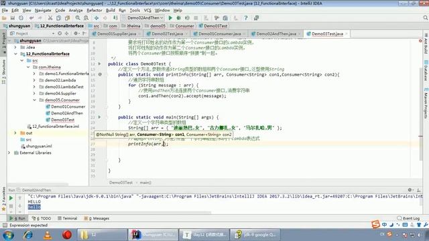The width and height of the screenshot is (429, 241).
Task: Select Demo01Consumer in the project tree
Action: 68,106
